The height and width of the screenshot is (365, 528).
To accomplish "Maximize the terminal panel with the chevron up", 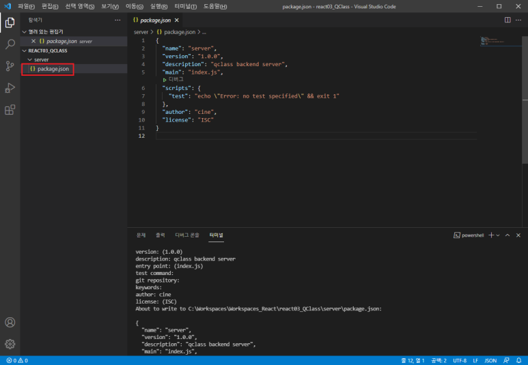I will pos(508,235).
